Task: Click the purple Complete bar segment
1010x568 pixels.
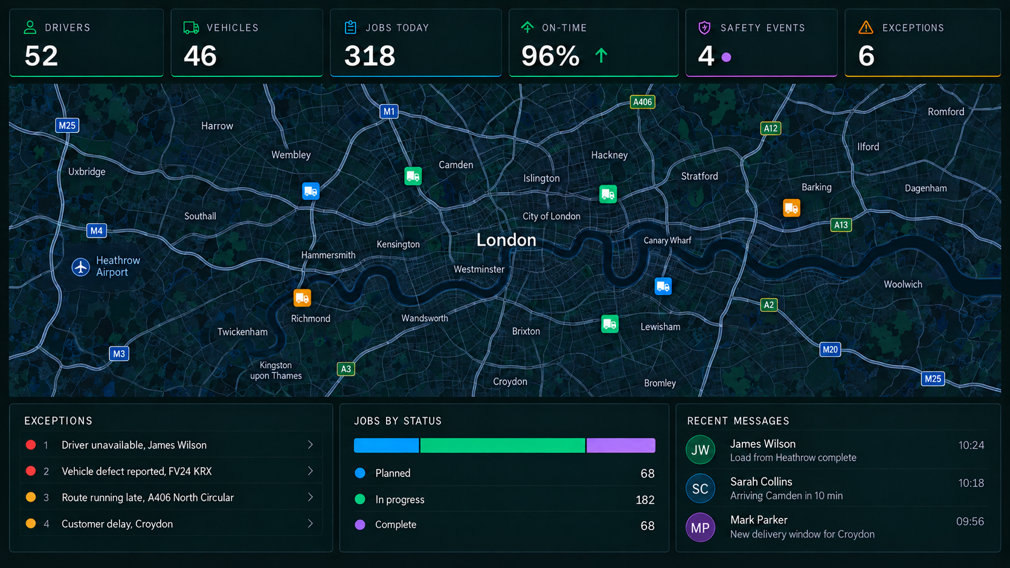Action: (621, 445)
